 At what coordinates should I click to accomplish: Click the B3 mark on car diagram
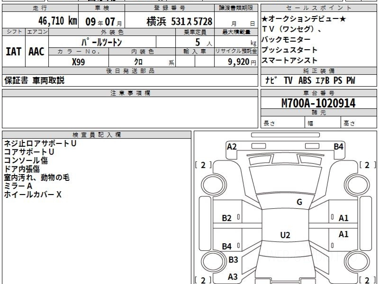click(233, 260)
